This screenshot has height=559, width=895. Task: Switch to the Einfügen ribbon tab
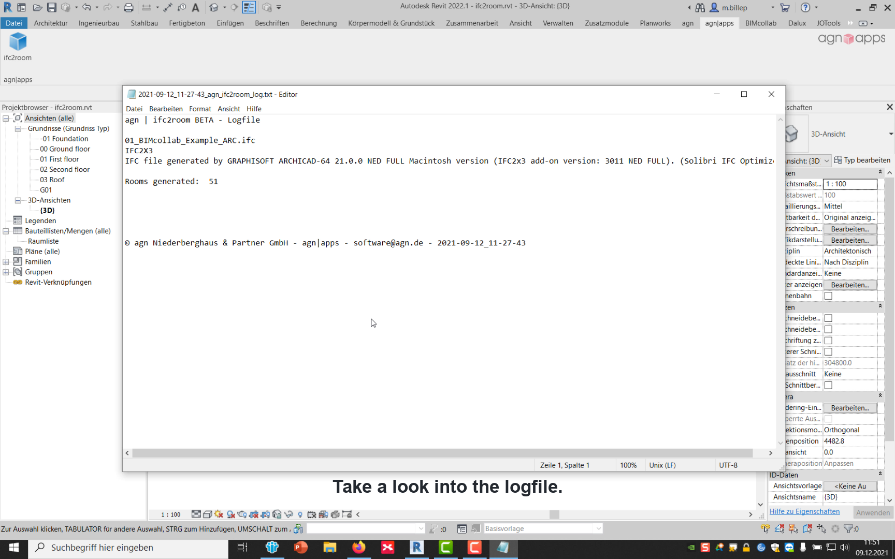click(230, 23)
